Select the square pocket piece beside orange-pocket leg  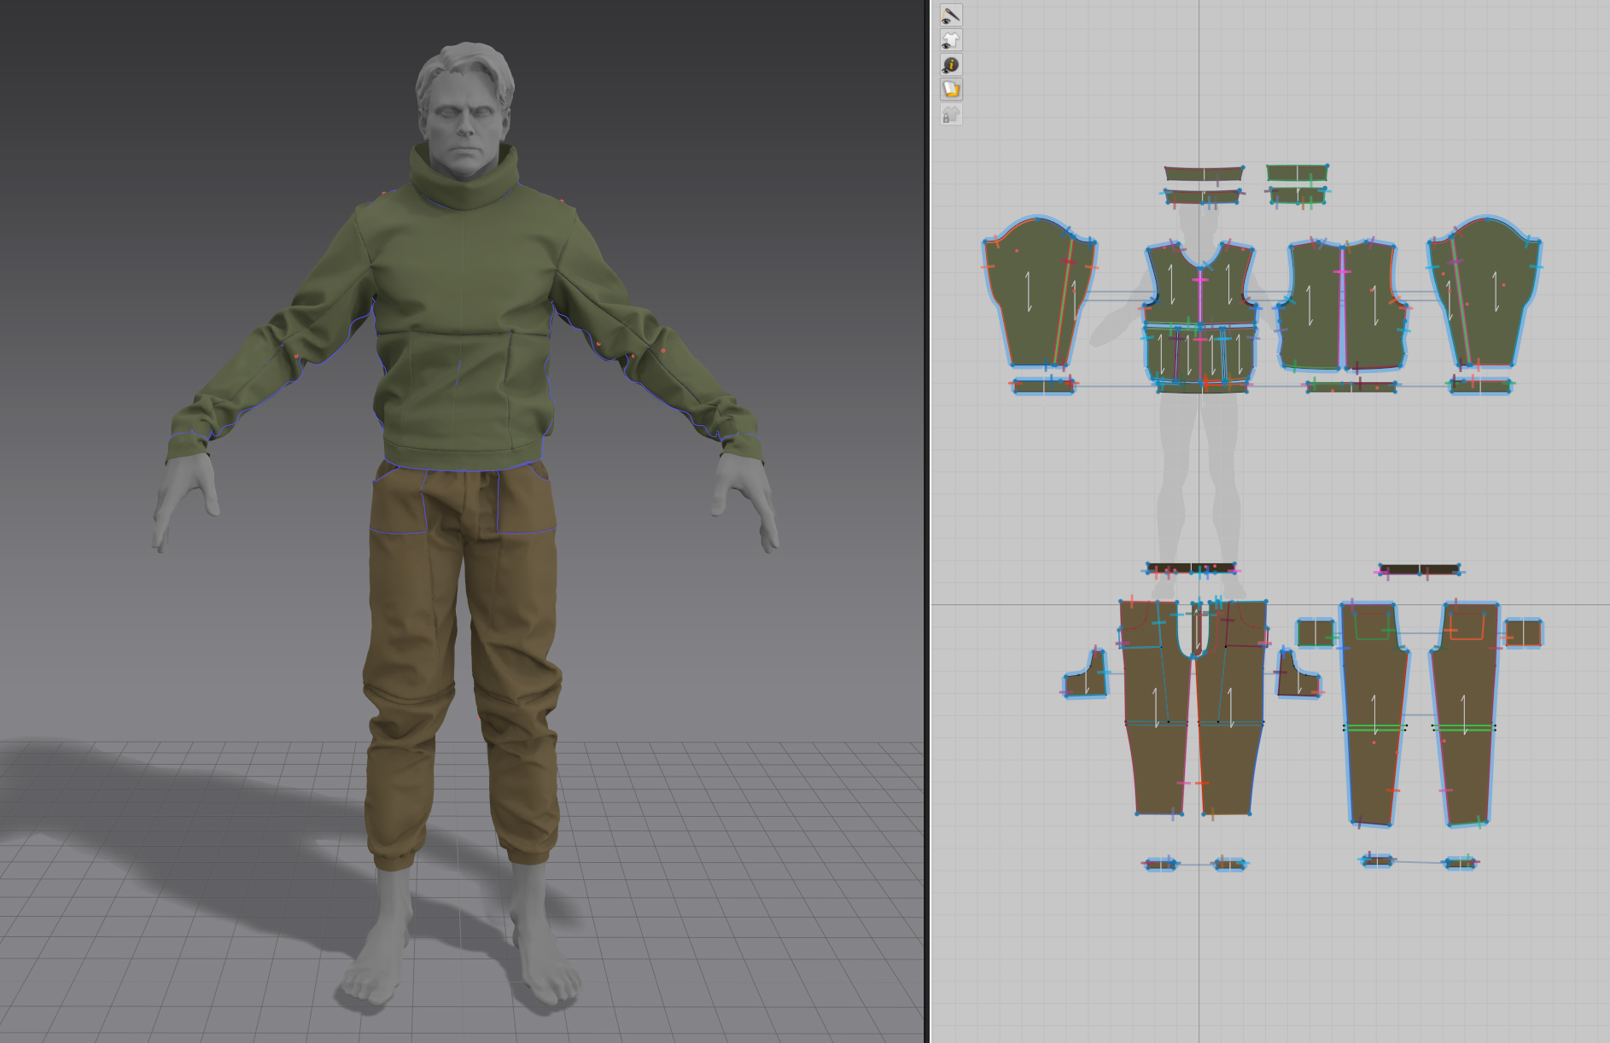click(1523, 633)
